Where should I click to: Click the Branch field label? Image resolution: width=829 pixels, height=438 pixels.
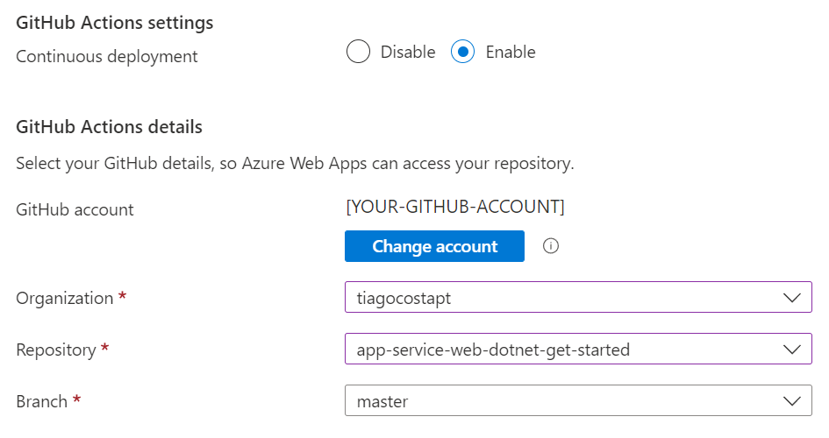pyautogui.click(x=42, y=401)
